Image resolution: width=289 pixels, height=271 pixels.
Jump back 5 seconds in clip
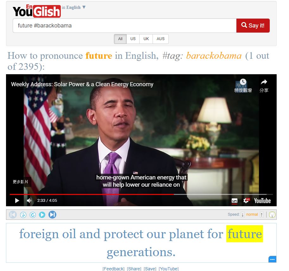(23, 215)
